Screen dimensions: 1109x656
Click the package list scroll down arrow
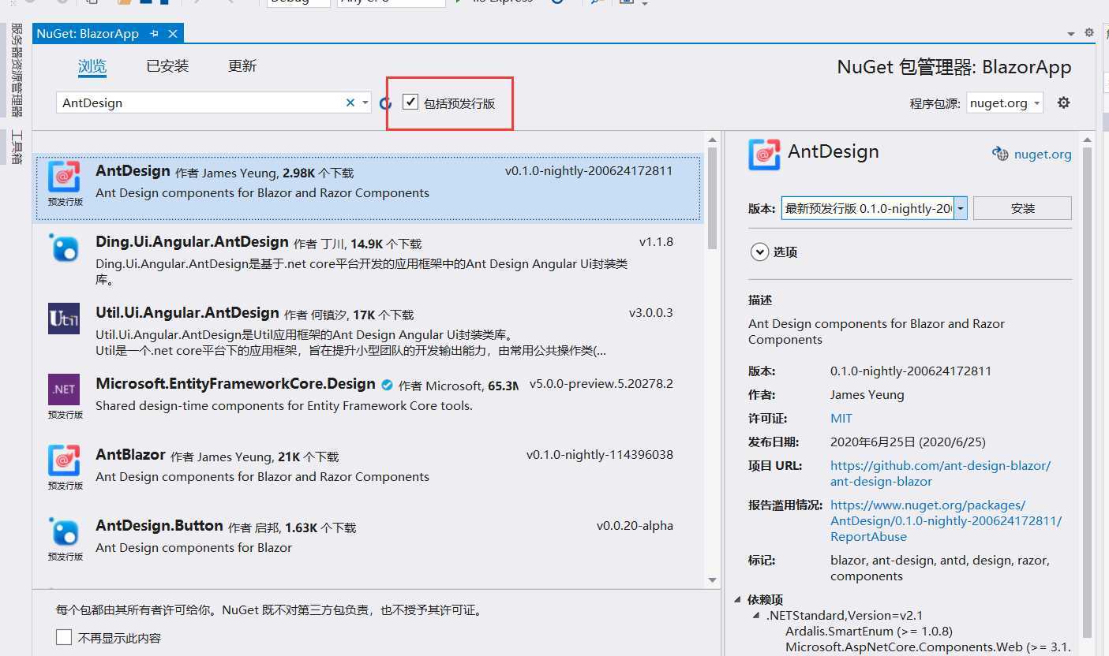[x=713, y=580]
